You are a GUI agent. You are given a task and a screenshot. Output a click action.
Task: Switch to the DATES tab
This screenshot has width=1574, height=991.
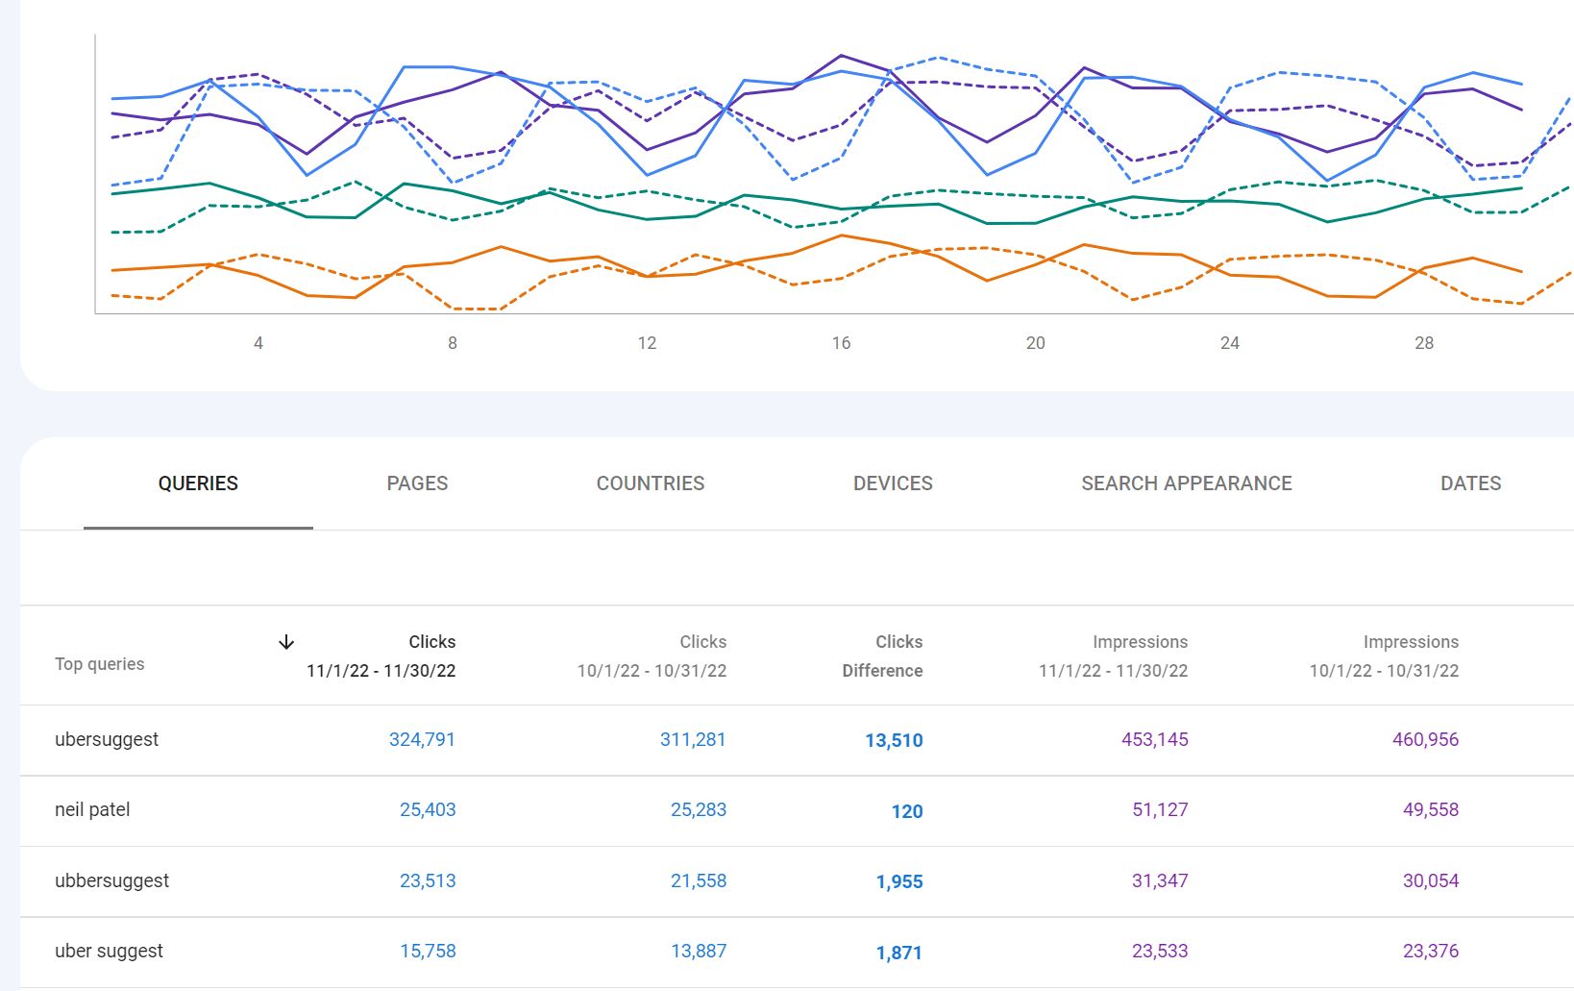pos(1470,483)
